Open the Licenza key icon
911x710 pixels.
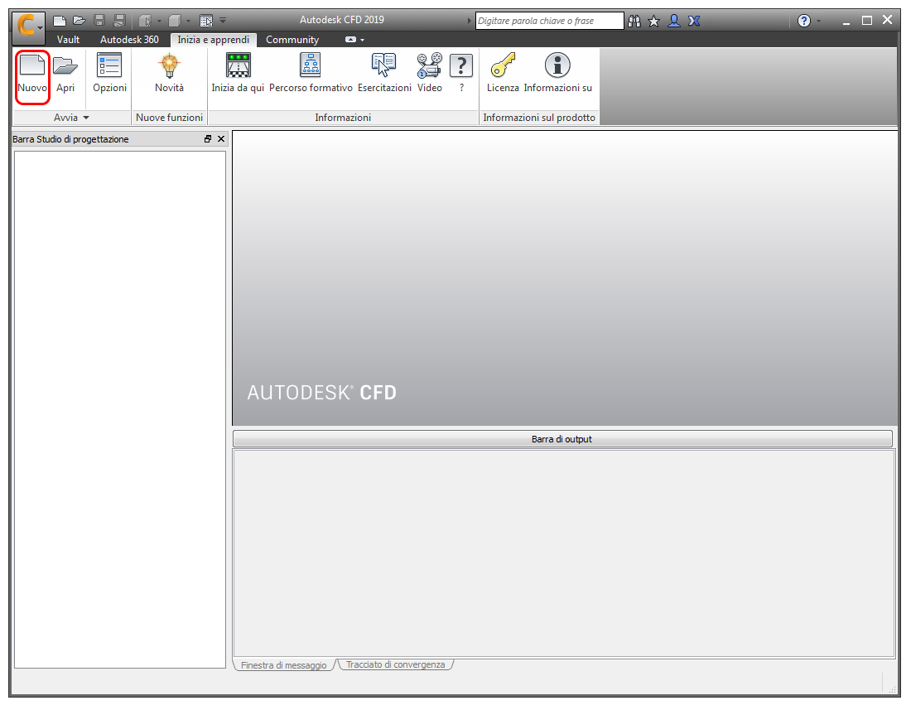click(x=504, y=65)
